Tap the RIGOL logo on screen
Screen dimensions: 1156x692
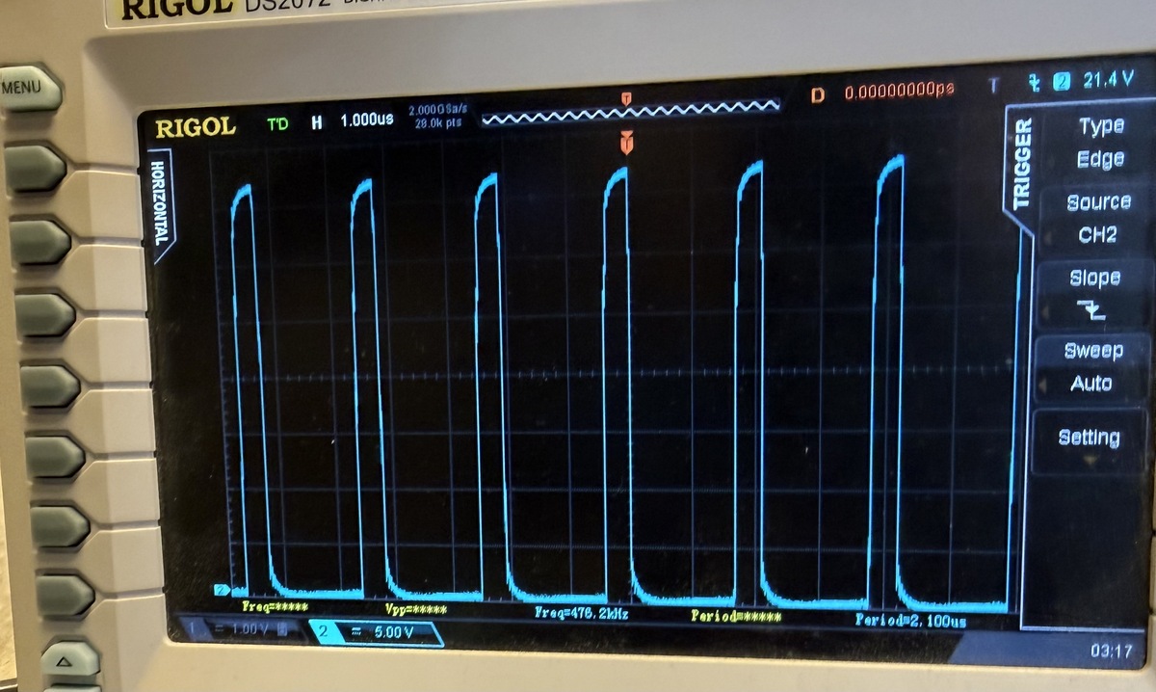click(x=195, y=126)
